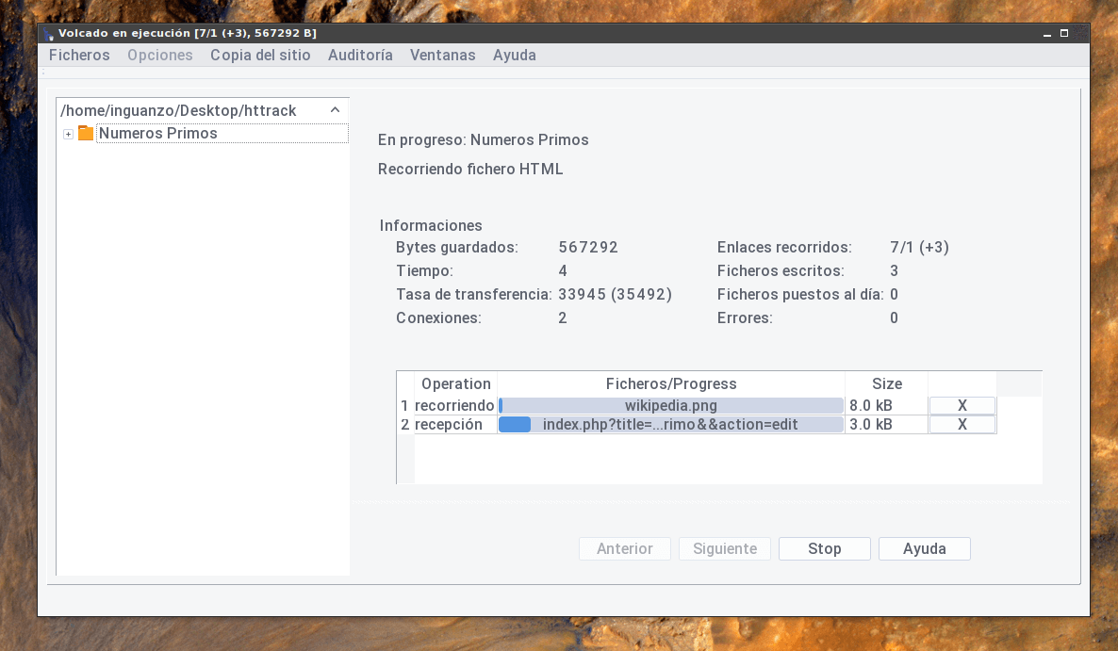1118x651 pixels.
Task: Open the Ayuda menu in the menu bar
Action: coord(514,55)
